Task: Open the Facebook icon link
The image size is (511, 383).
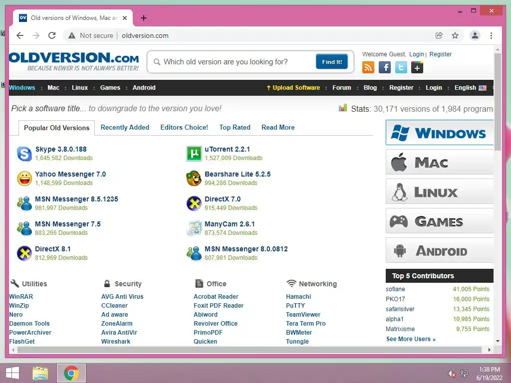Action: pyautogui.click(x=385, y=67)
